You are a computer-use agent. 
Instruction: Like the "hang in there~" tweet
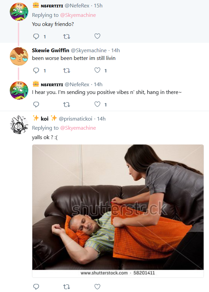tap(97, 104)
